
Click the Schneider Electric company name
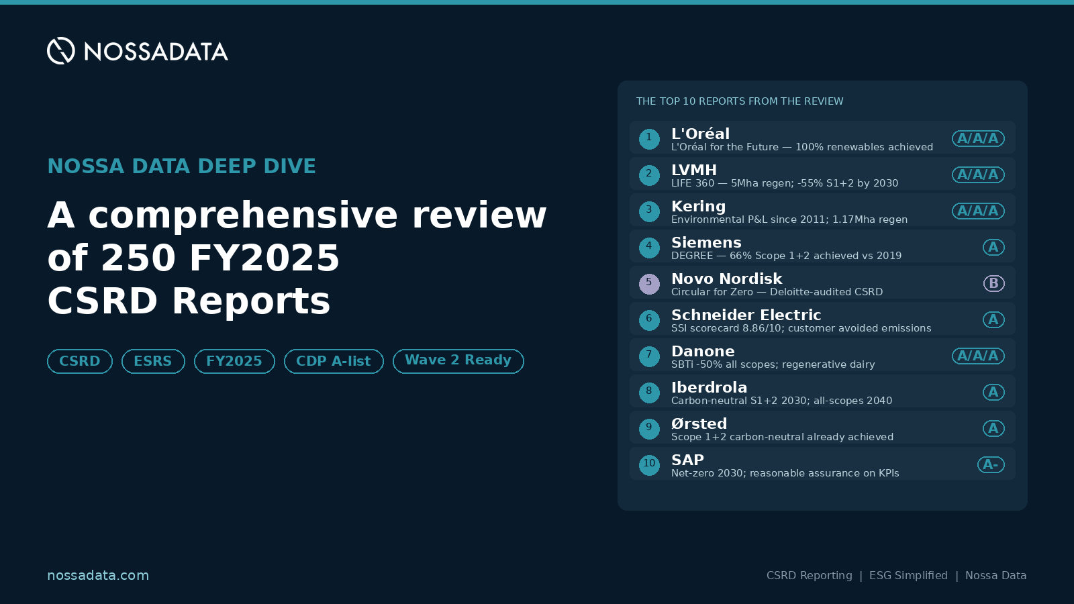[746, 315]
